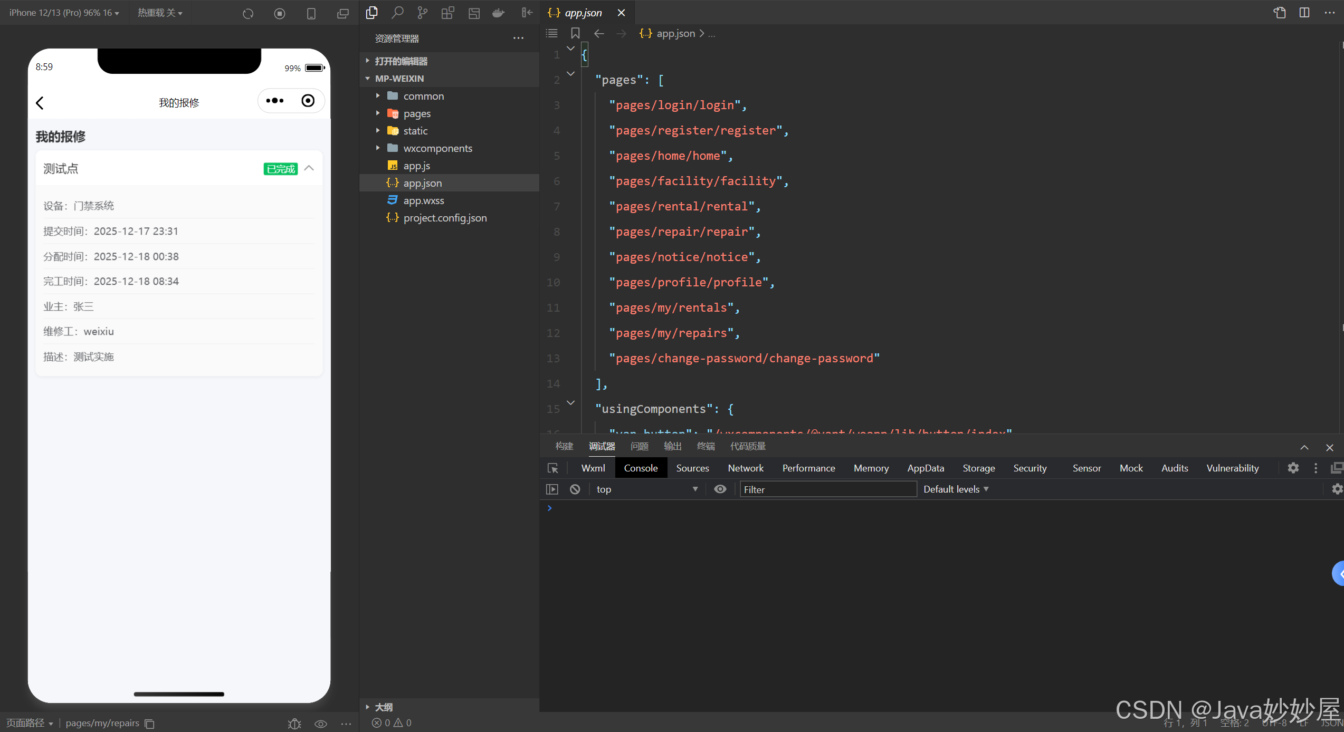The width and height of the screenshot is (1344, 732).
Task: Open project.config.json in file tree
Action: point(445,218)
